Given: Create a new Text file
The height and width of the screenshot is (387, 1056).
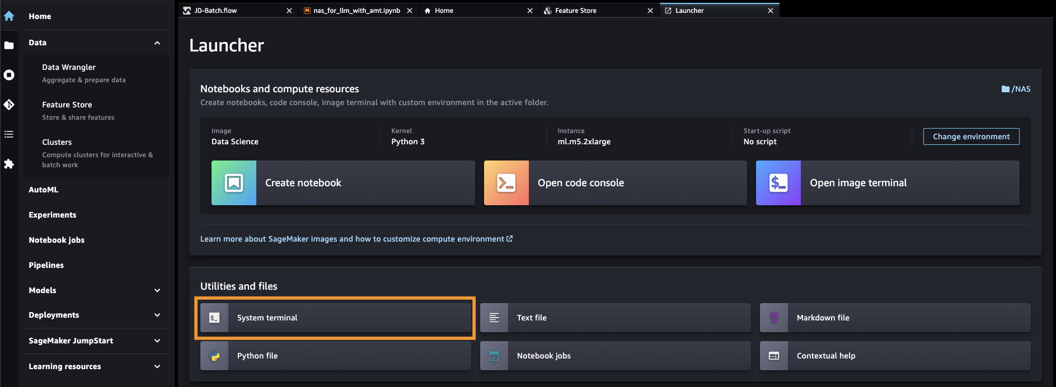Looking at the screenshot, I should (616, 318).
